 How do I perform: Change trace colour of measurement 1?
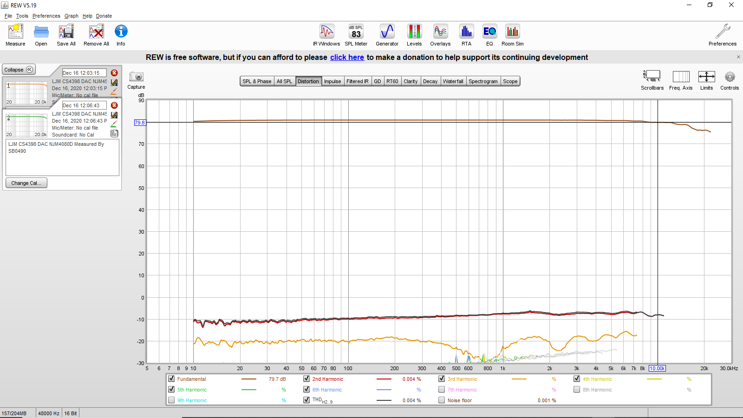pos(114,91)
